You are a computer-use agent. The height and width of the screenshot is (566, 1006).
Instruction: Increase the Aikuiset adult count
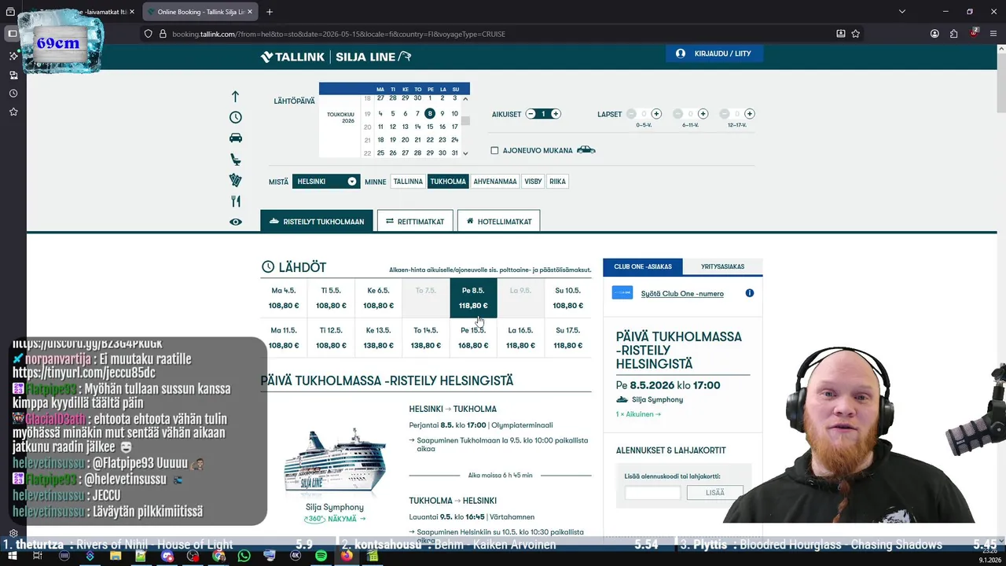pyautogui.click(x=556, y=114)
